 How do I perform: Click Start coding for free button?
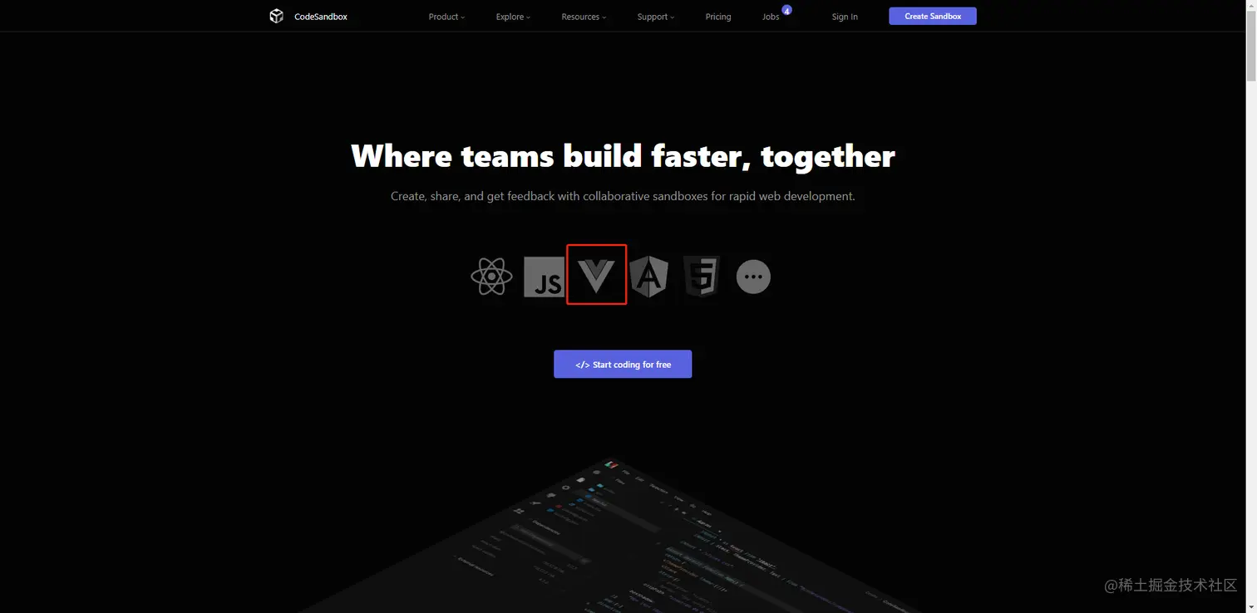tap(623, 364)
